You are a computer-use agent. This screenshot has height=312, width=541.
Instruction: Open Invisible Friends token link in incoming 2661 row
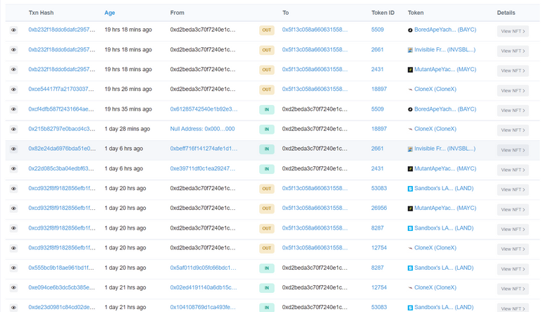[x=444, y=149]
